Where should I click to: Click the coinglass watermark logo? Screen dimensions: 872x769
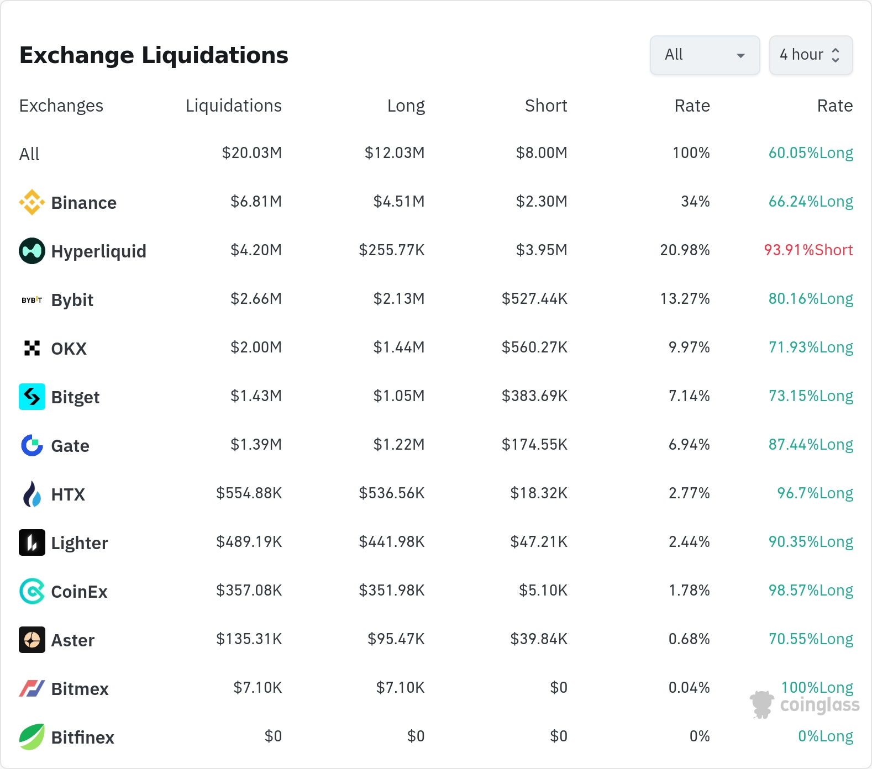pos(805,705)
